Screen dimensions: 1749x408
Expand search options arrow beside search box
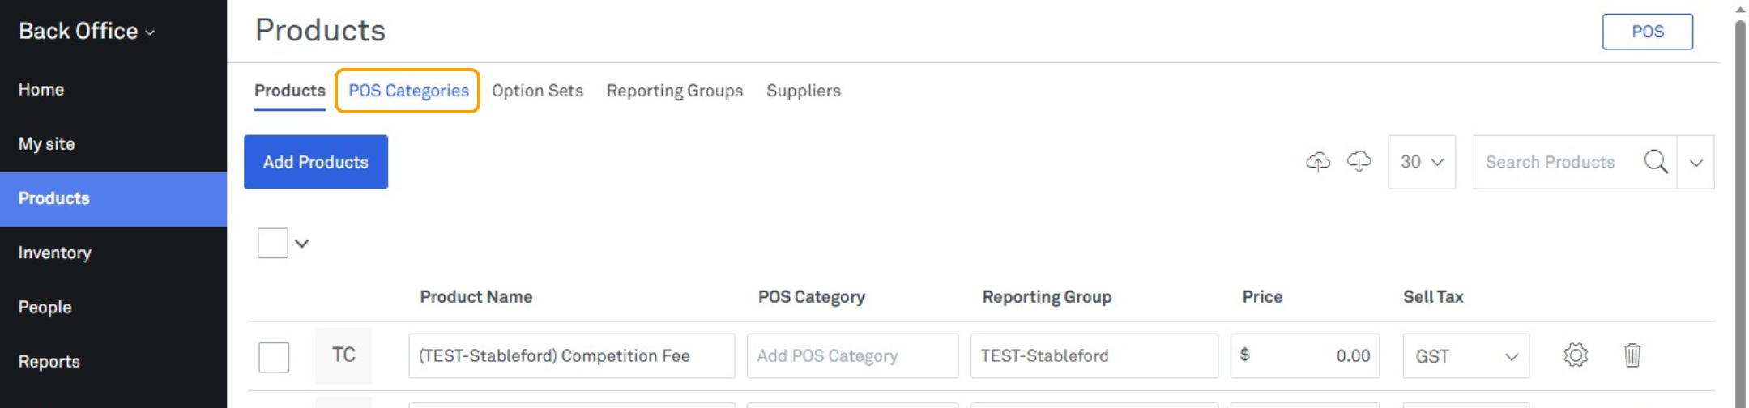(x=1696, y=163)
